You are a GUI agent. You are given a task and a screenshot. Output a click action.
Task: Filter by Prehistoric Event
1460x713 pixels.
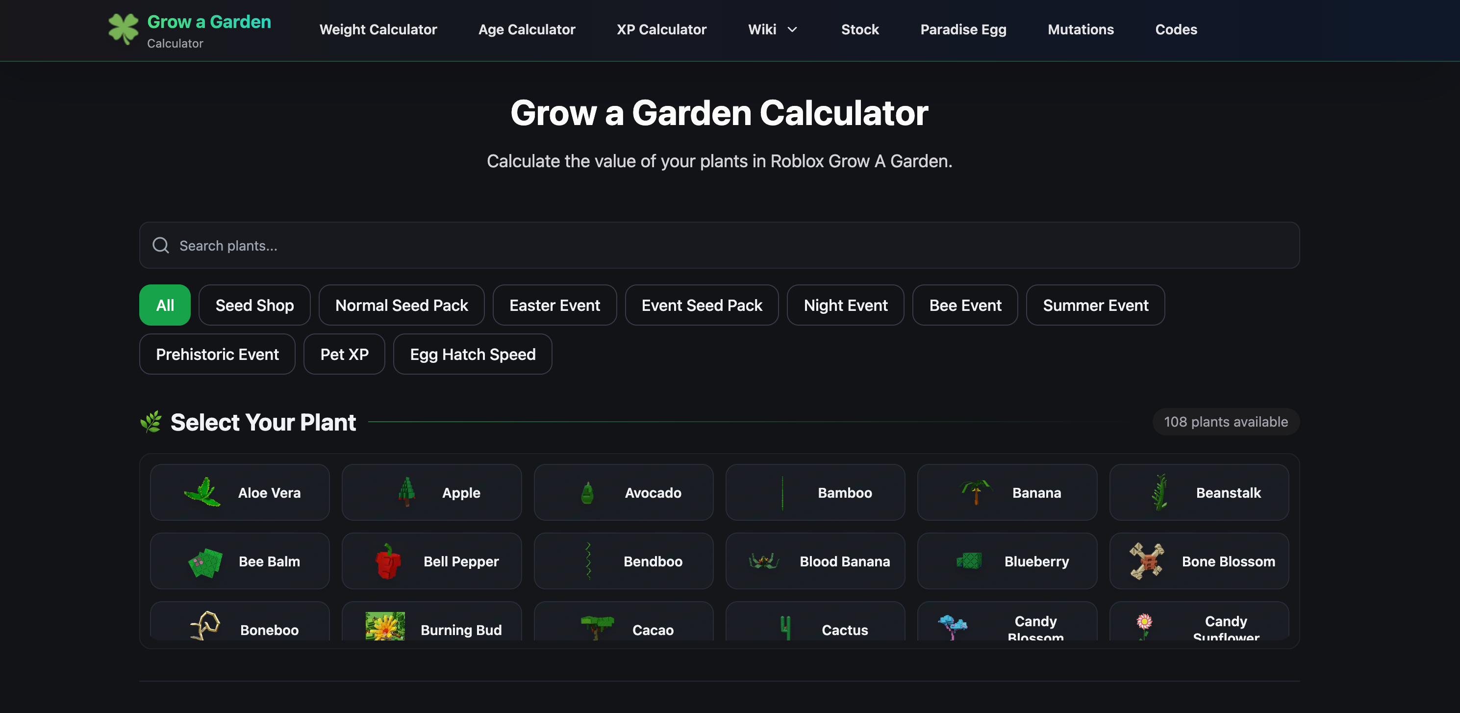point(217,354)
